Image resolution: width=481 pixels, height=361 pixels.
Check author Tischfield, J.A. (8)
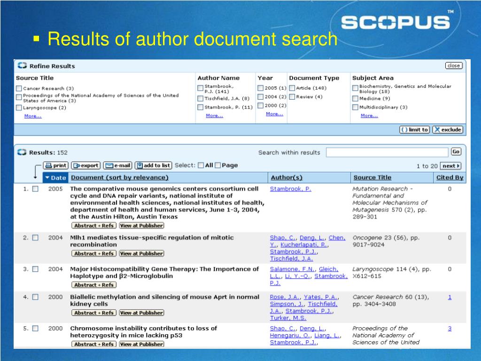[200, 99]
